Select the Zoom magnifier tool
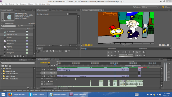The height and width of the screenshot is (97, 172). (69, 51)
